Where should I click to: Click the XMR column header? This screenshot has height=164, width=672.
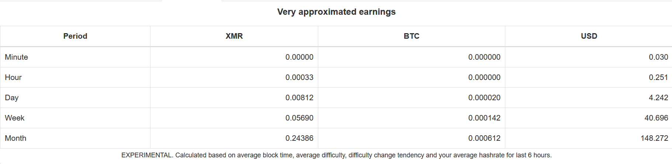pos(234,36)
